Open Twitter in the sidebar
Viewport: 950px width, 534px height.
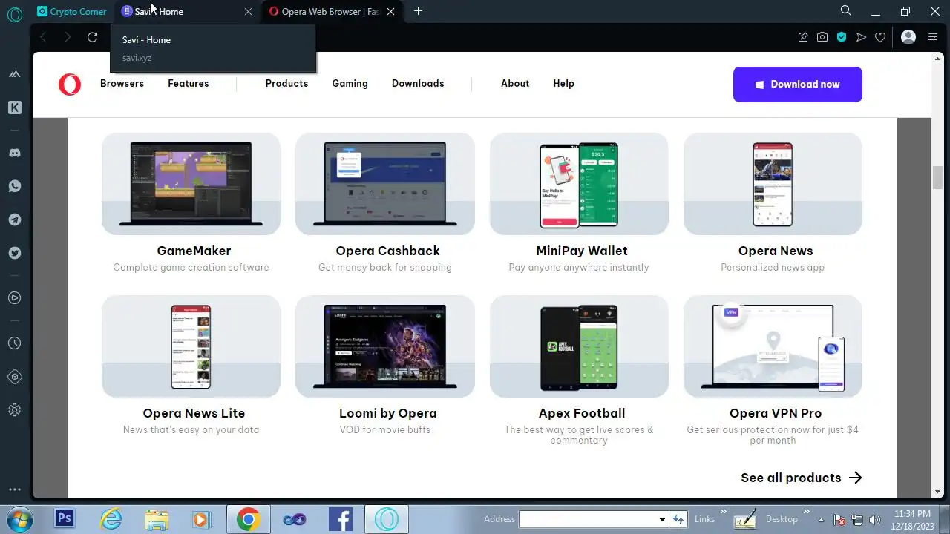[x=15, y=253]
